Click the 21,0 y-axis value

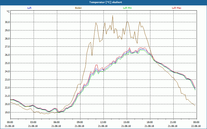[x=8, y=96]
